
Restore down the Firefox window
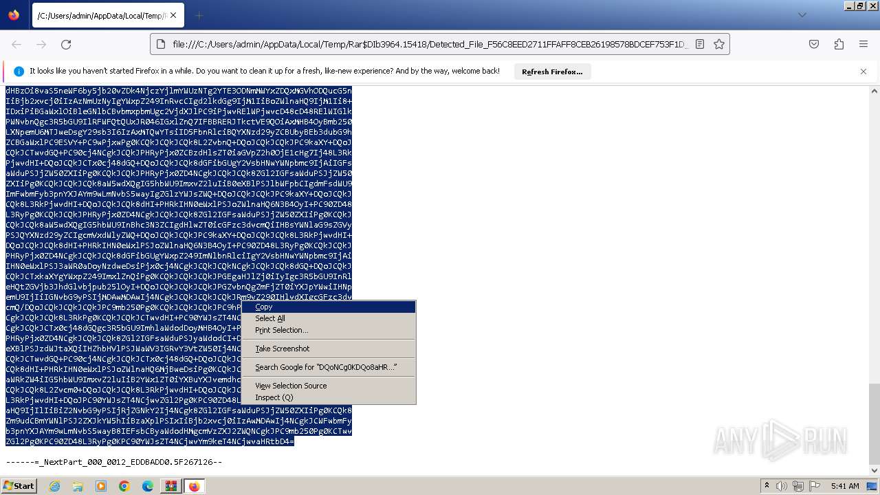click(860, 5)
